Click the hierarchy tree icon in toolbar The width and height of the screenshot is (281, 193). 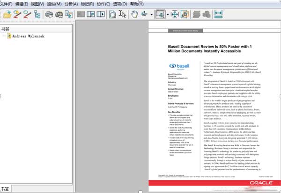(x=37, y=14)
